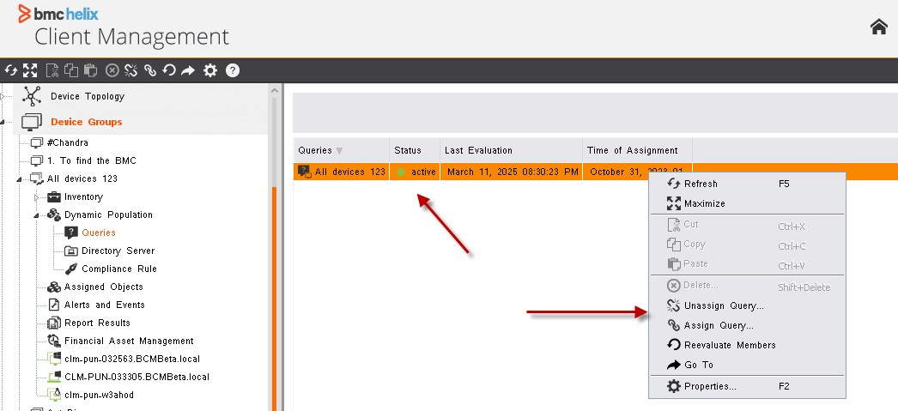Open the Financial Asset Management node
Screen dimensions: 898x411
pos(129,341)
